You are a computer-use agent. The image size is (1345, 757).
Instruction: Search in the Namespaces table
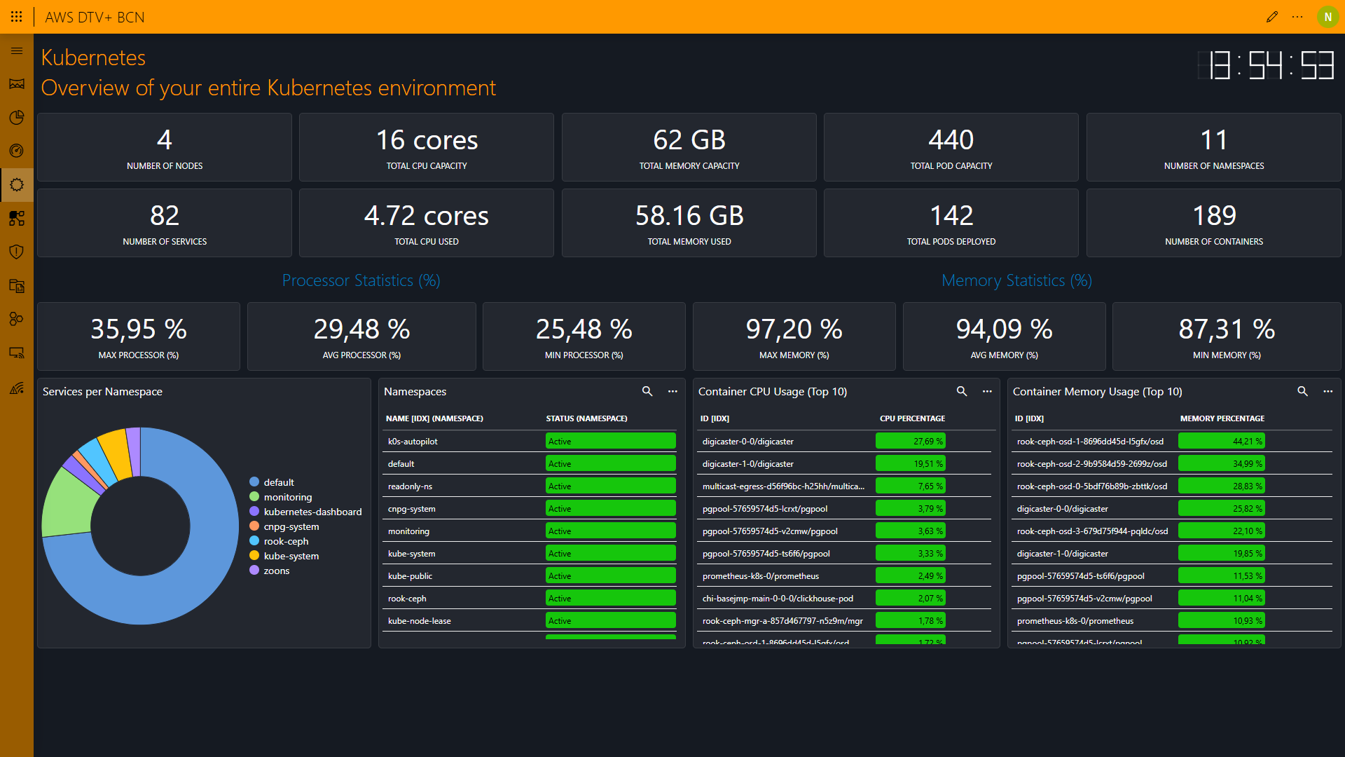point(647,391)
